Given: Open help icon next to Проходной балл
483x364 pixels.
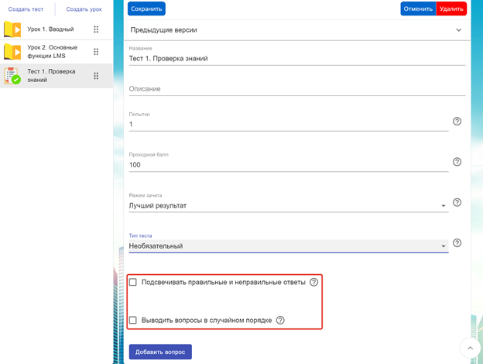Looking at the screenshot, I should (457, 162).
